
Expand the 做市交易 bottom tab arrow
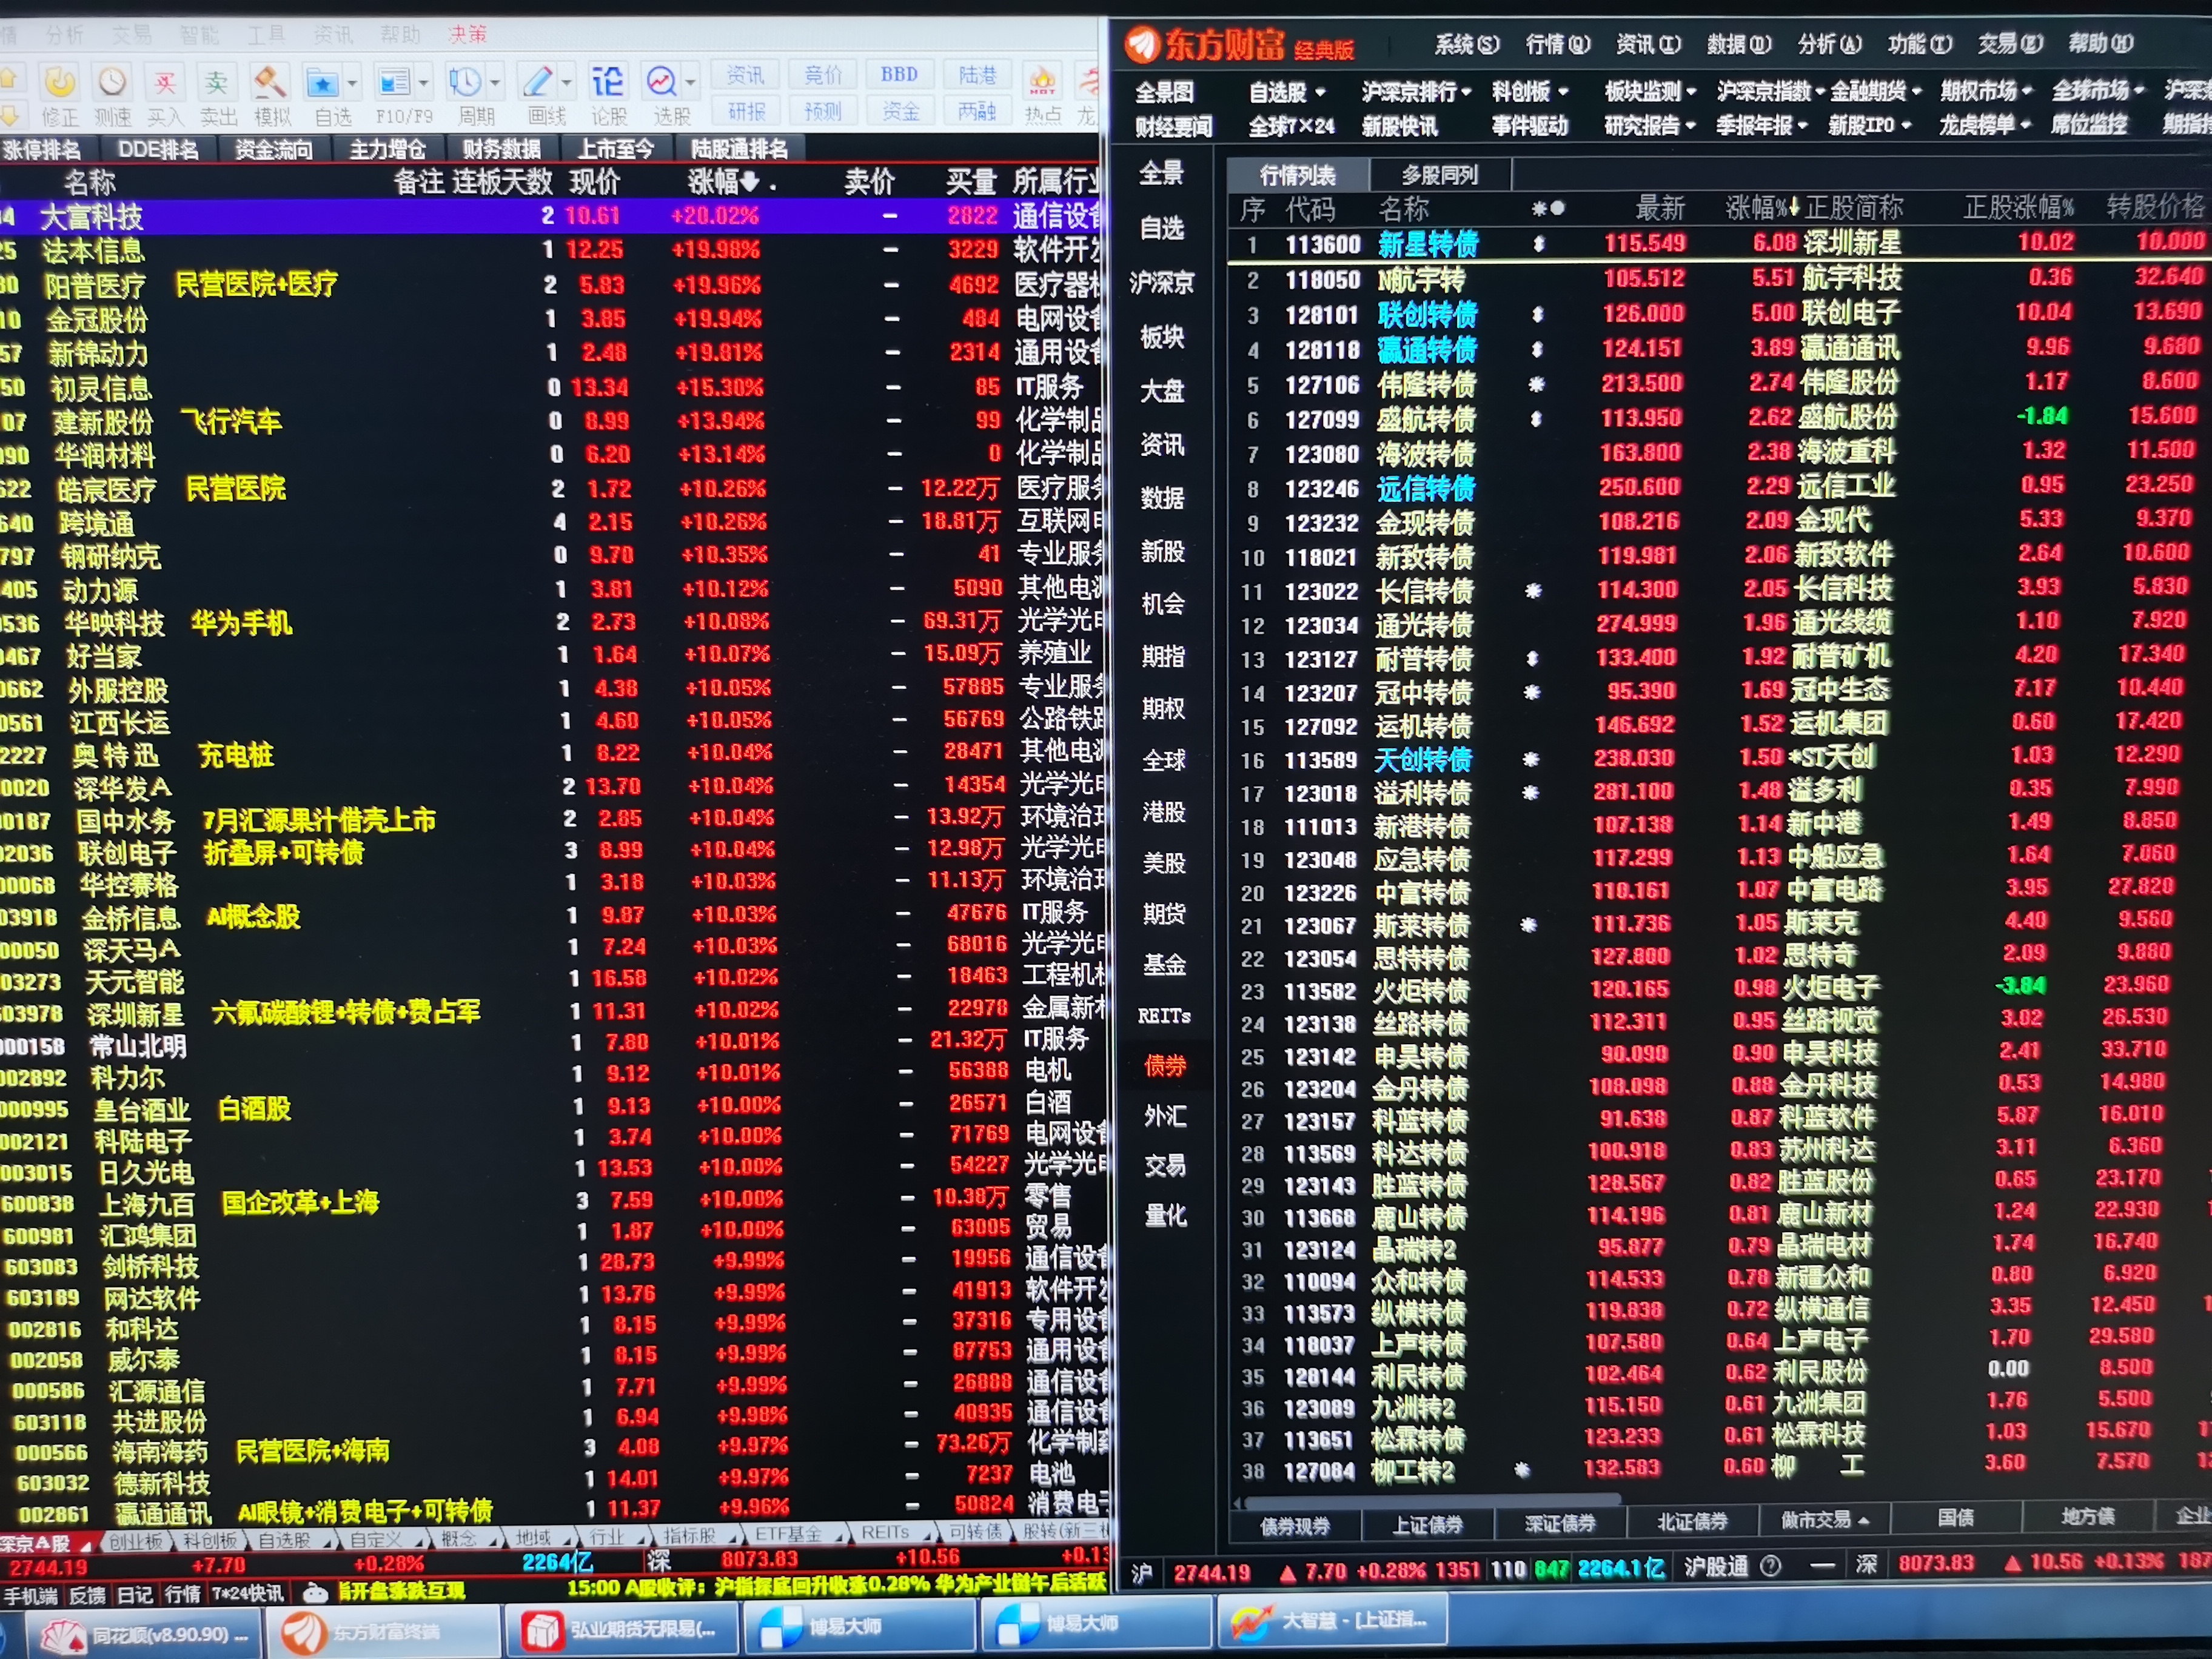(x=1864, y=1521)
